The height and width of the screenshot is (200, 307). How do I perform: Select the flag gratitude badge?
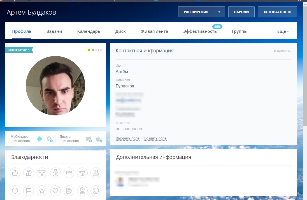point(29,190)
